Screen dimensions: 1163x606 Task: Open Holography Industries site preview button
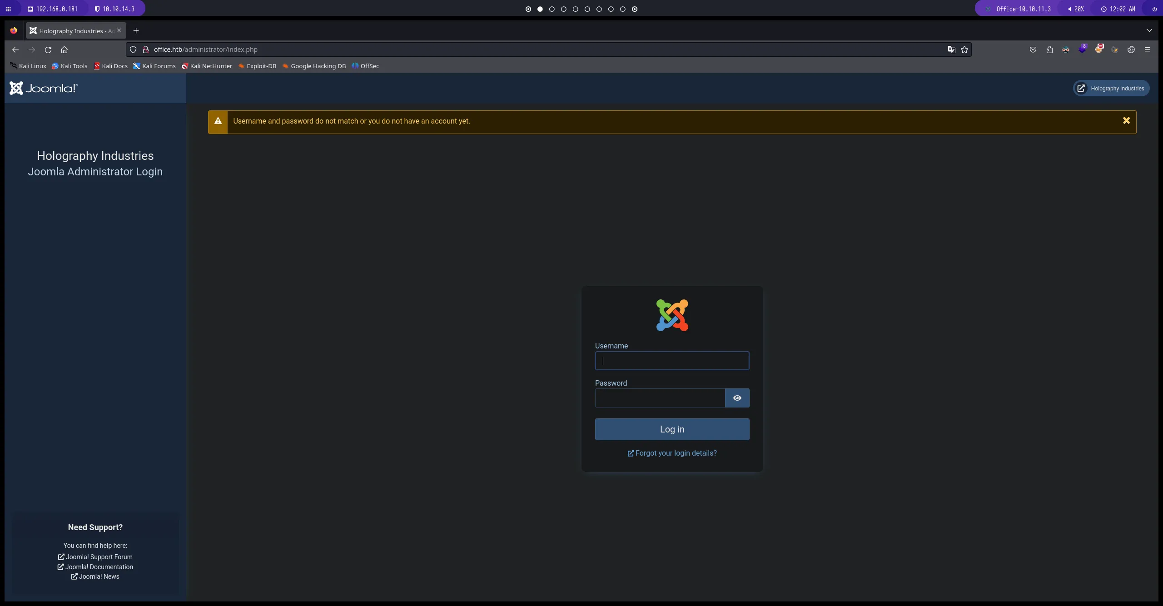coord(1111,89)
